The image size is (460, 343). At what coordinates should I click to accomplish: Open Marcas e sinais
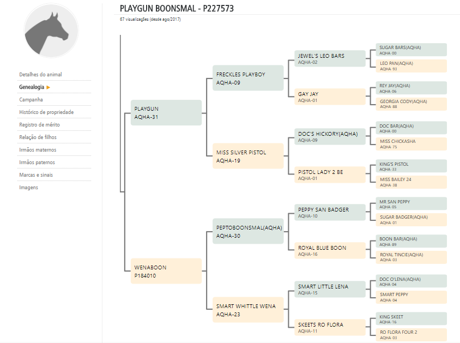pyautogui.click(x=37, y=175)
